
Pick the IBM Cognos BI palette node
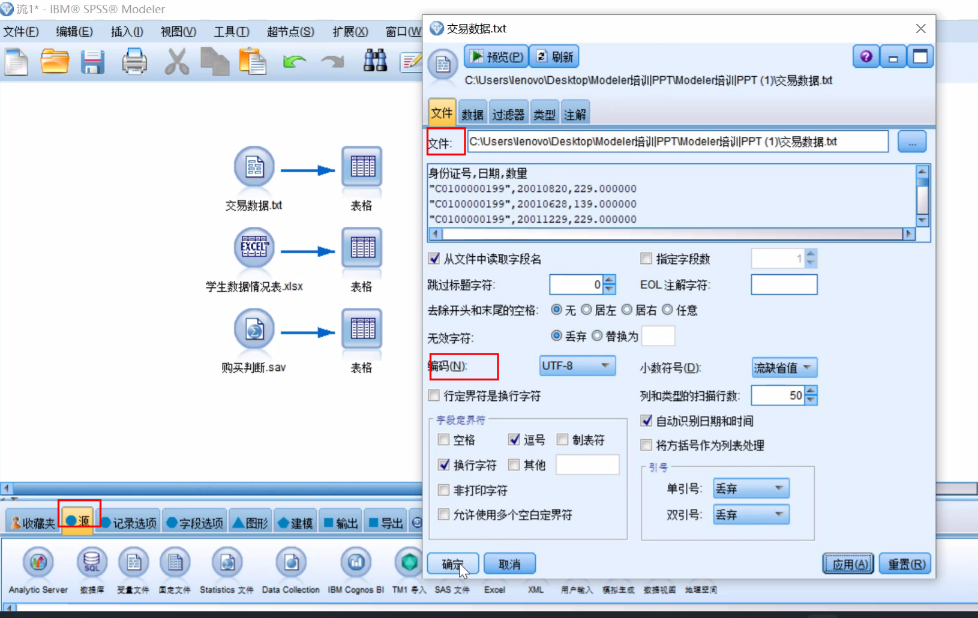coord(356,563)
